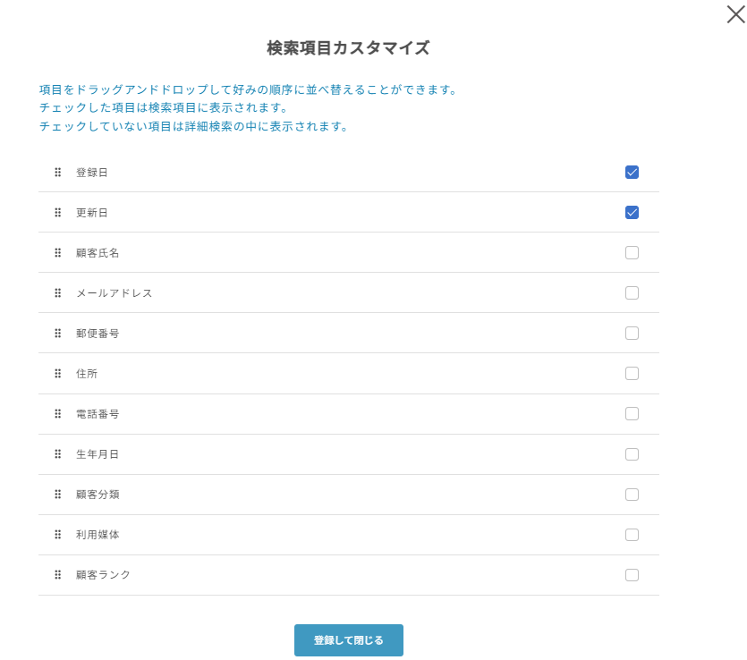747x660 pixels.
Task: Close the 検索項目カスタマイズ dialog
Action: tap(735, 13)
